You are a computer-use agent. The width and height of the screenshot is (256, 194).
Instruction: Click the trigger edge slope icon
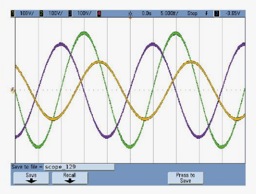pyautogui.click(x=207, y=13)
